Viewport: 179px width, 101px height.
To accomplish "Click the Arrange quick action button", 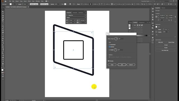I will (x=166, y=45).
